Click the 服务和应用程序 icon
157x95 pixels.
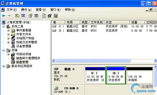coord(8,66)
